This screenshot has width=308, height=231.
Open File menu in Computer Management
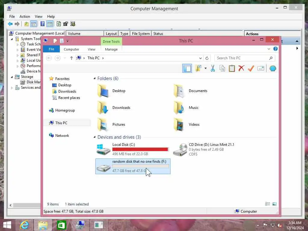[x=12, y=17]
